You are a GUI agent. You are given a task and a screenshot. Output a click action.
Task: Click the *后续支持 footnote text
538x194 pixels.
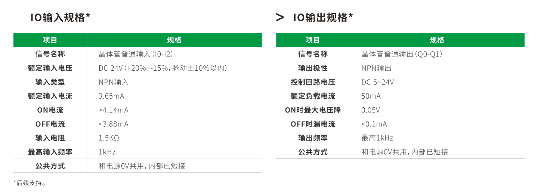coord(30,183)
